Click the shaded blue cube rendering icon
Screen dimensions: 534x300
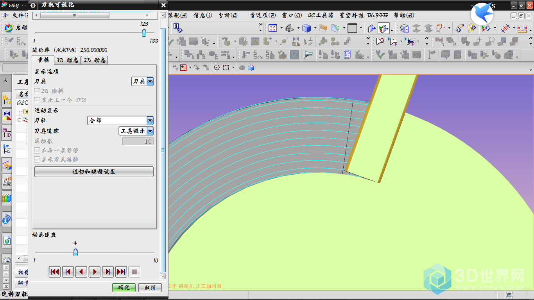tap(306, 28)
